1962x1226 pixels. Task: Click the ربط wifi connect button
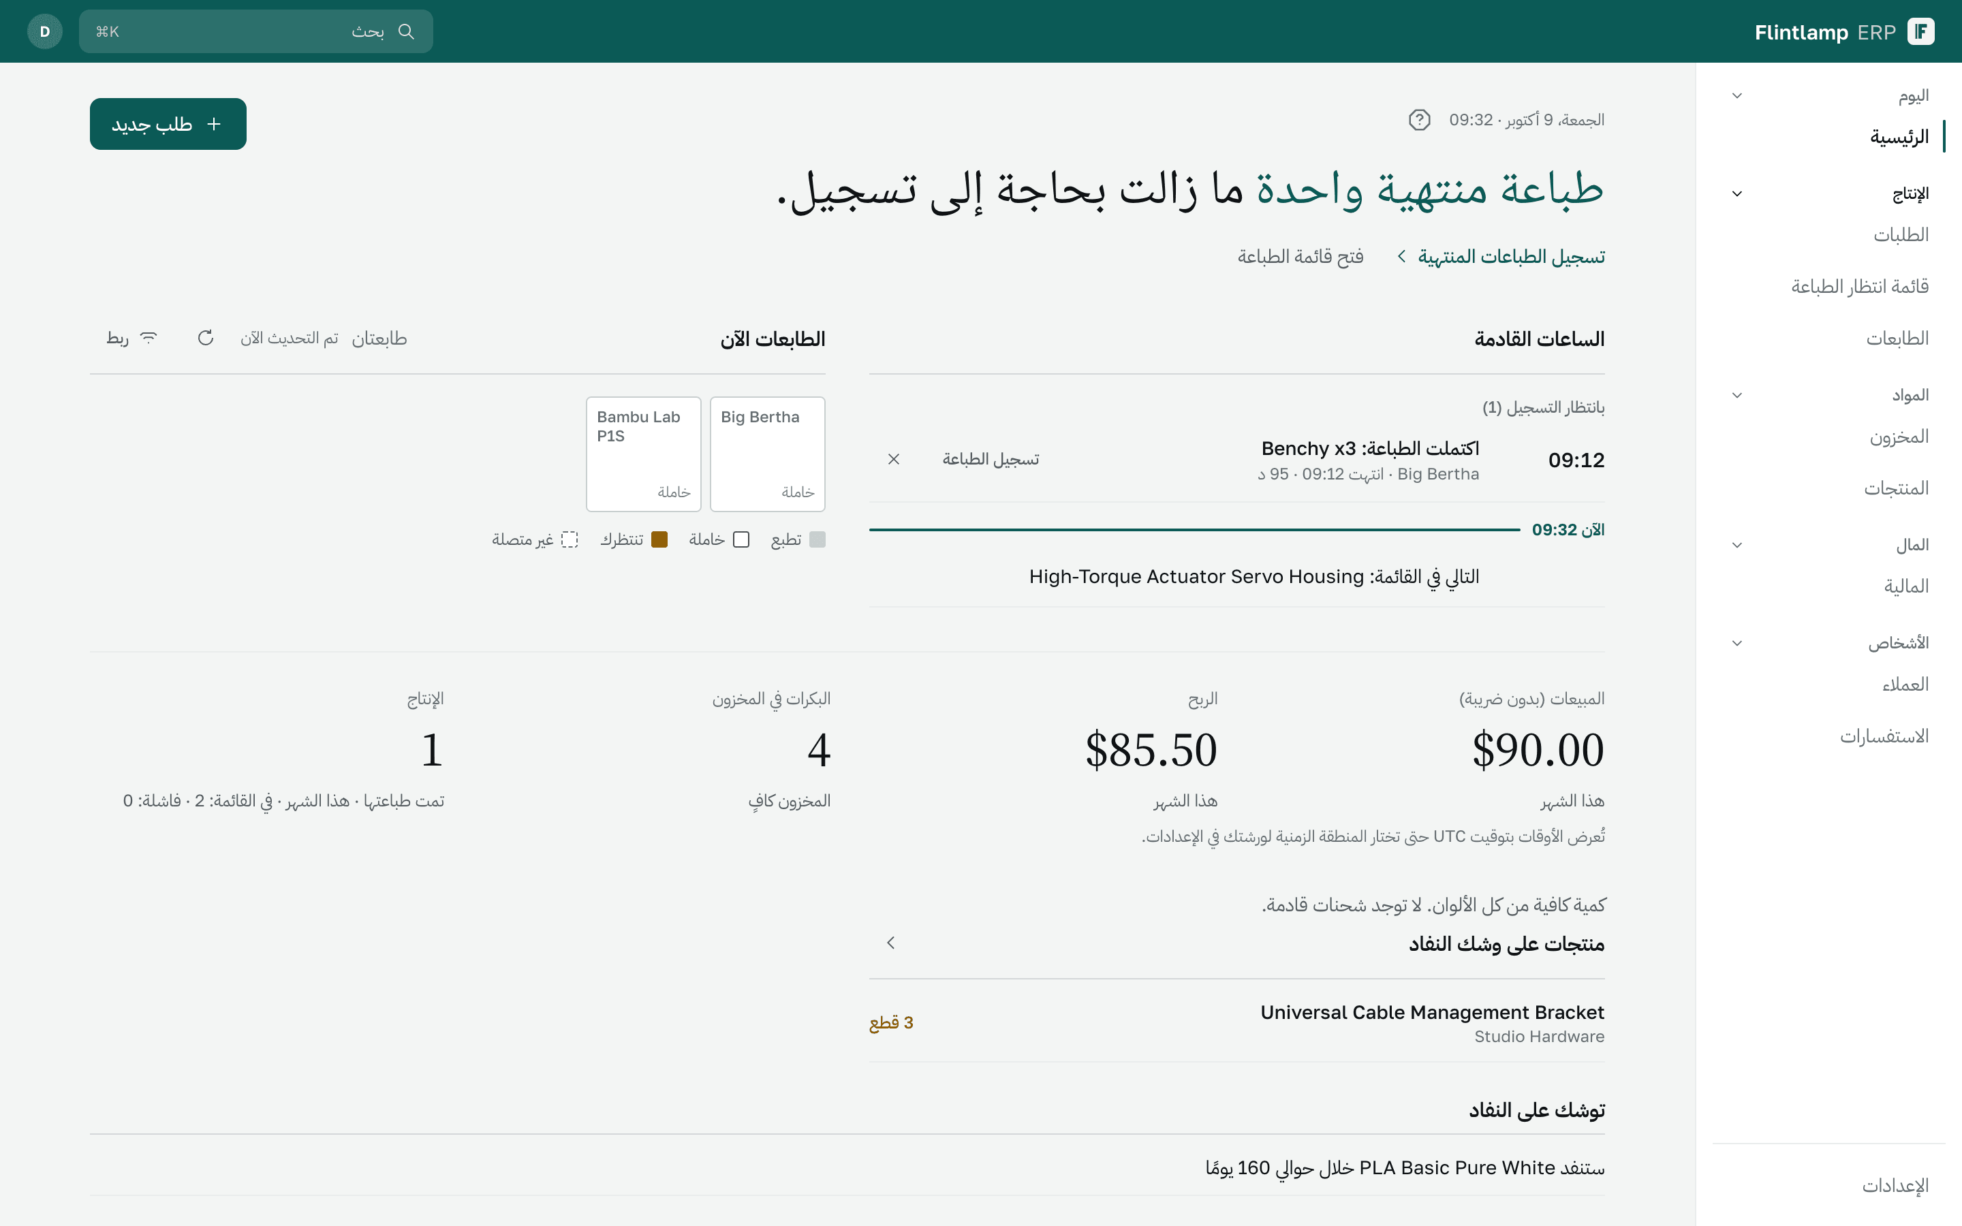[132, 338]
